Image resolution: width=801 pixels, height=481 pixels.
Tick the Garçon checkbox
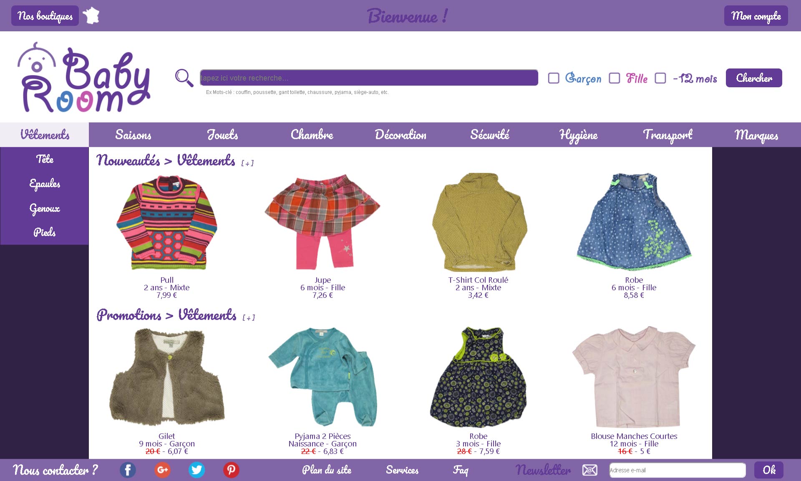click(x=554, y=78)
